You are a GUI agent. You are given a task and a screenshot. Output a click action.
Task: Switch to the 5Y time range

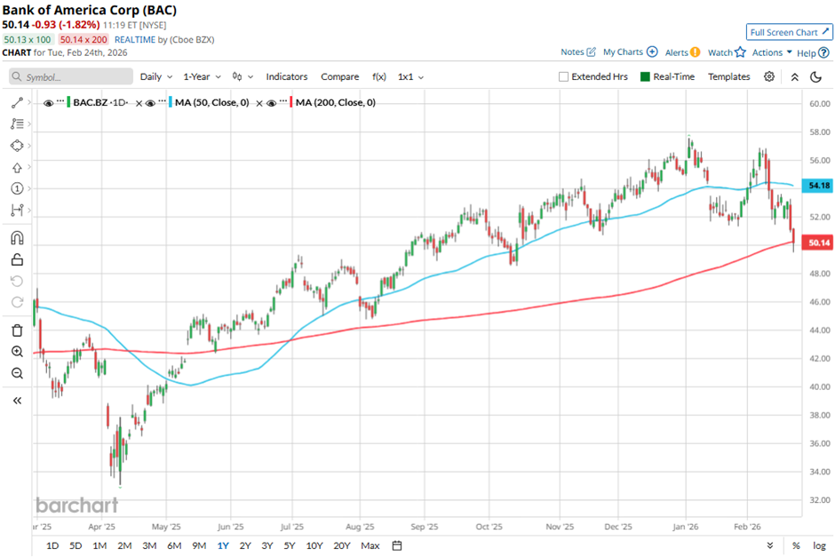(x=290, y=545)
